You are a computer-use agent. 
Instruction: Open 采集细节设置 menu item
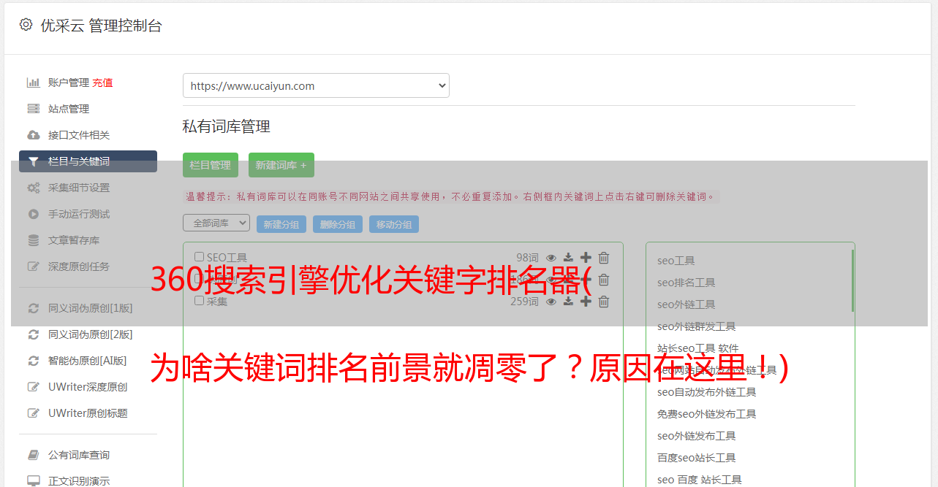click(79, 188)
